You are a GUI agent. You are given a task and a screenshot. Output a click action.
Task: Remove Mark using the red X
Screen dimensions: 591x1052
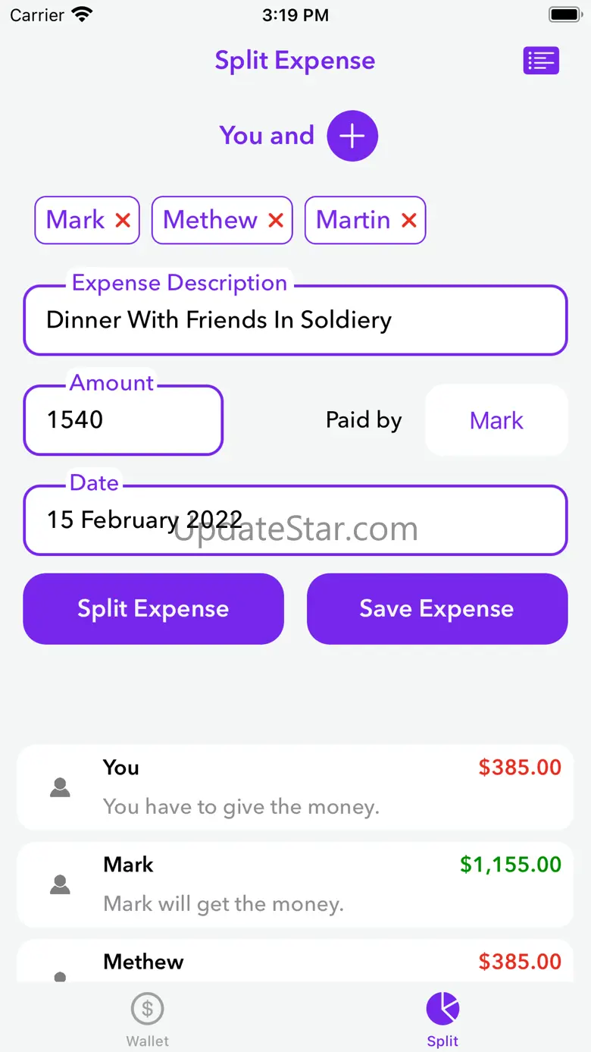point(123,220)
